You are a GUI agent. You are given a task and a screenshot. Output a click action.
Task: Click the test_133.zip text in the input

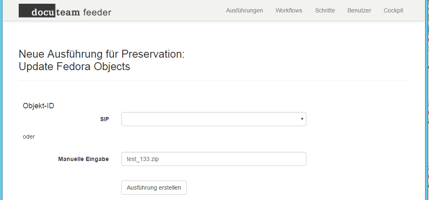click(143, 159)
